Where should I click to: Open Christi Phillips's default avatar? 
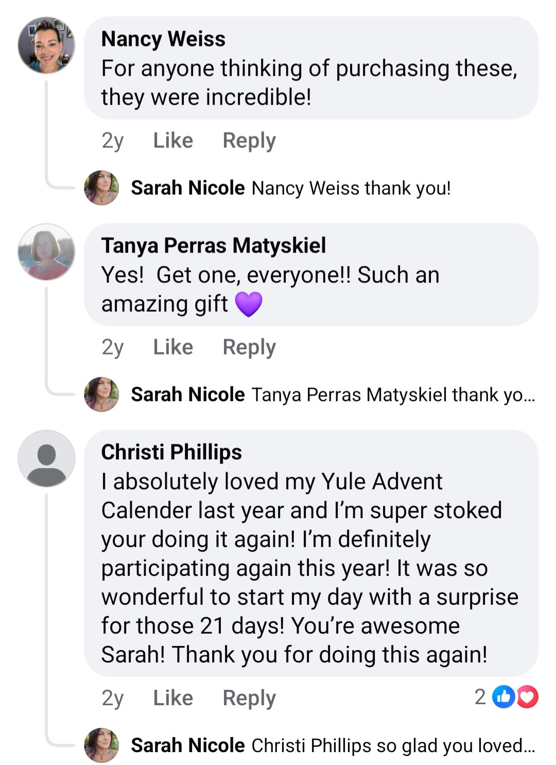pos(46,458)
